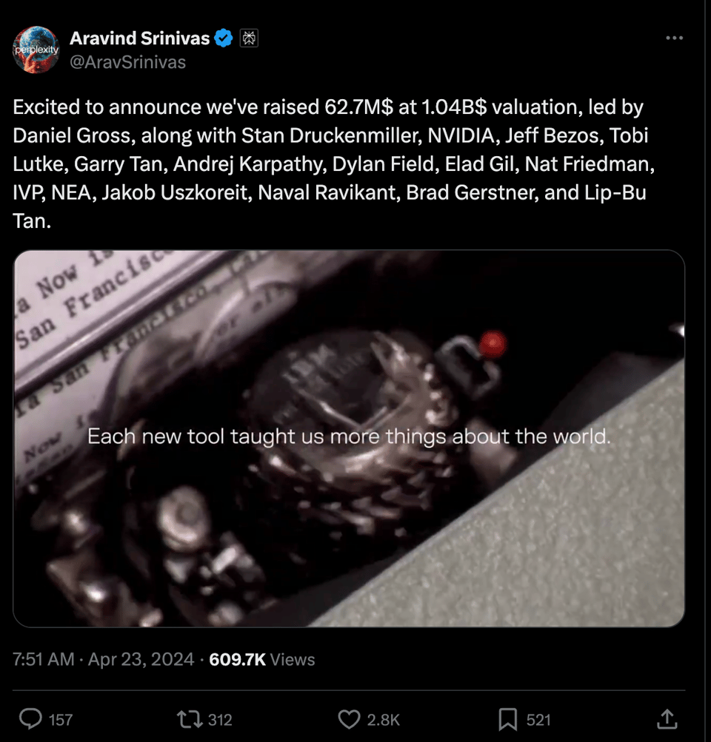Bookmark the tweet with the ribbon icon

tap(507, 719)
